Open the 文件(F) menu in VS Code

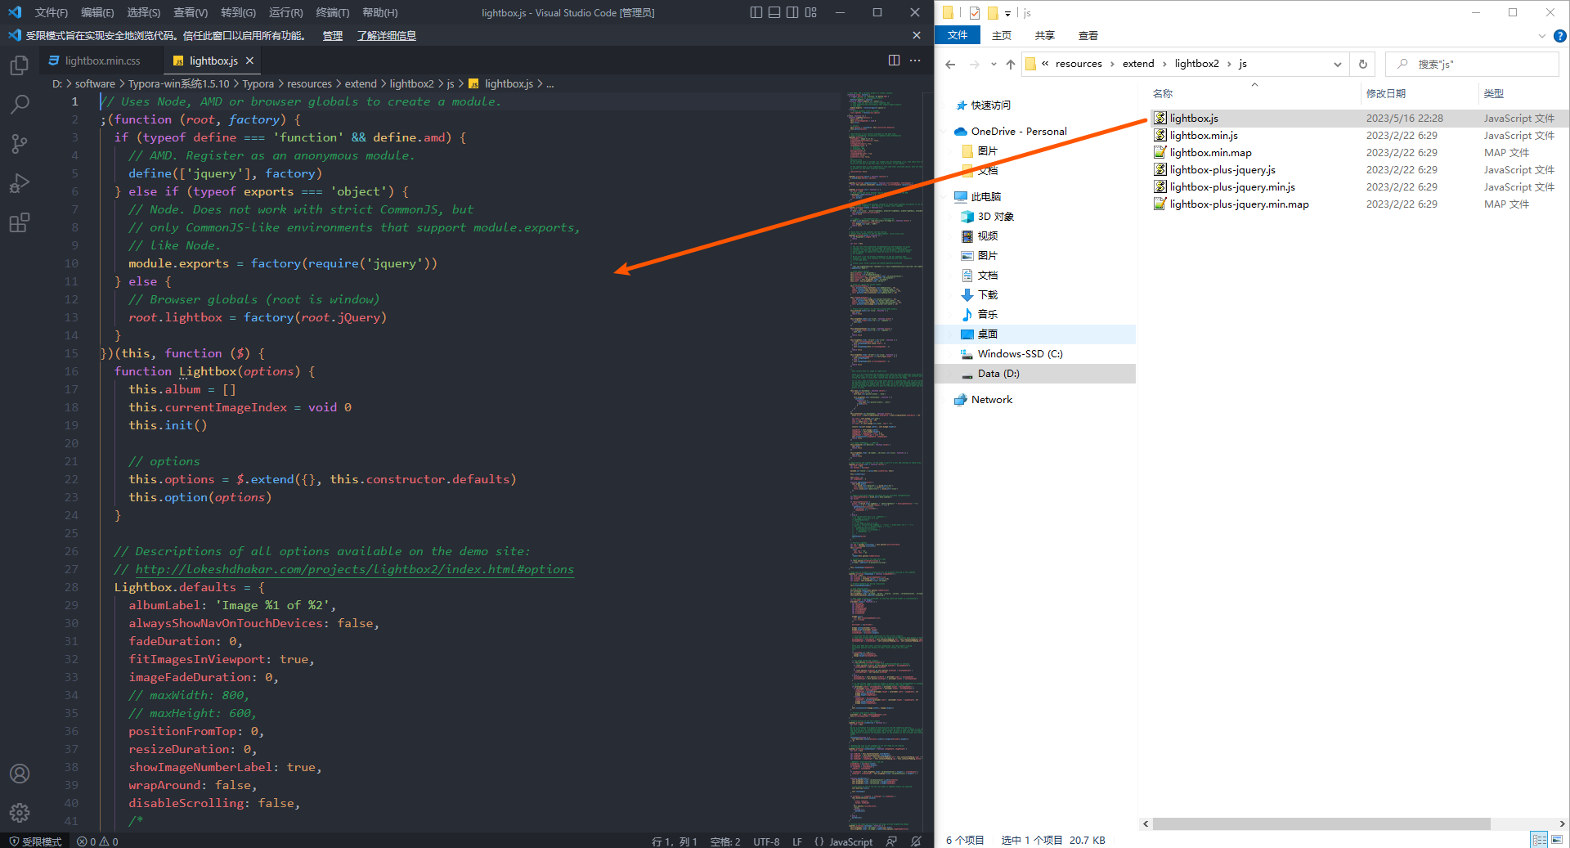[52, 12]
